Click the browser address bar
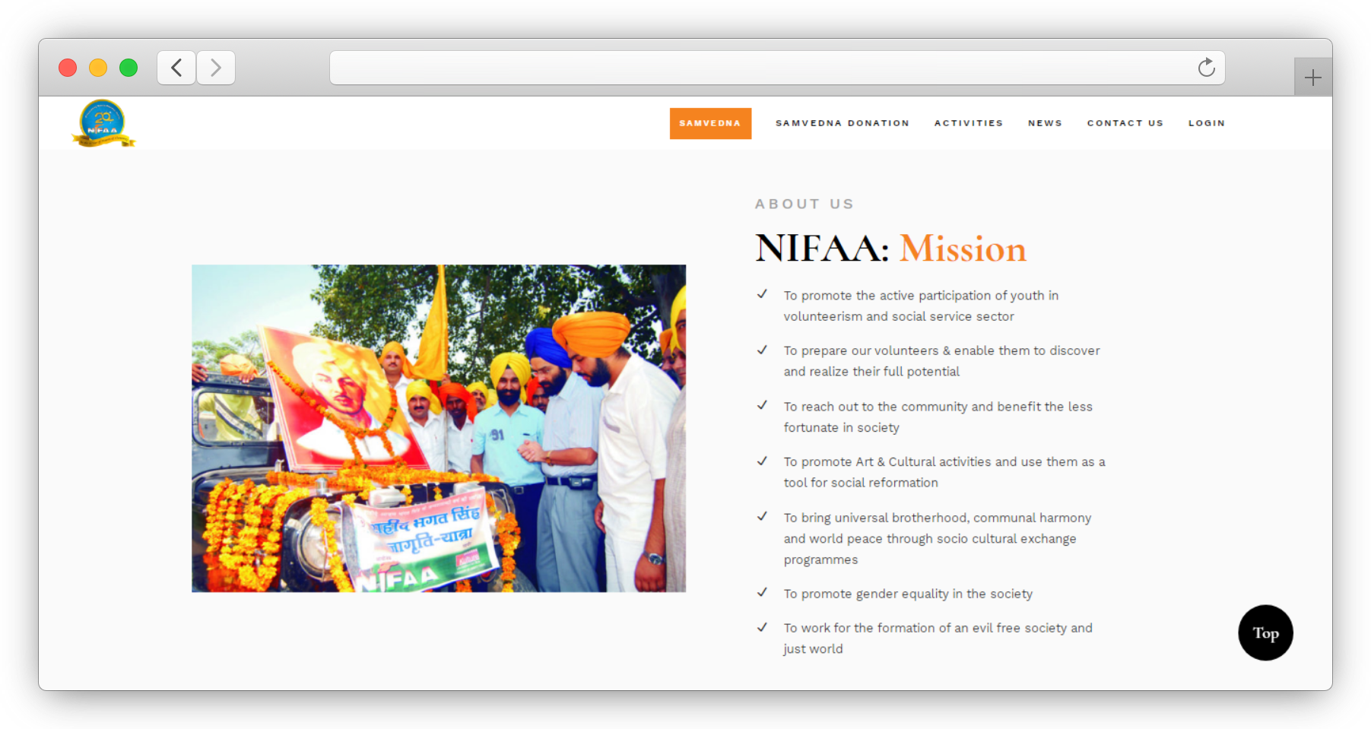This screenshot has width=1371, height=729. [x=760, y=68]
